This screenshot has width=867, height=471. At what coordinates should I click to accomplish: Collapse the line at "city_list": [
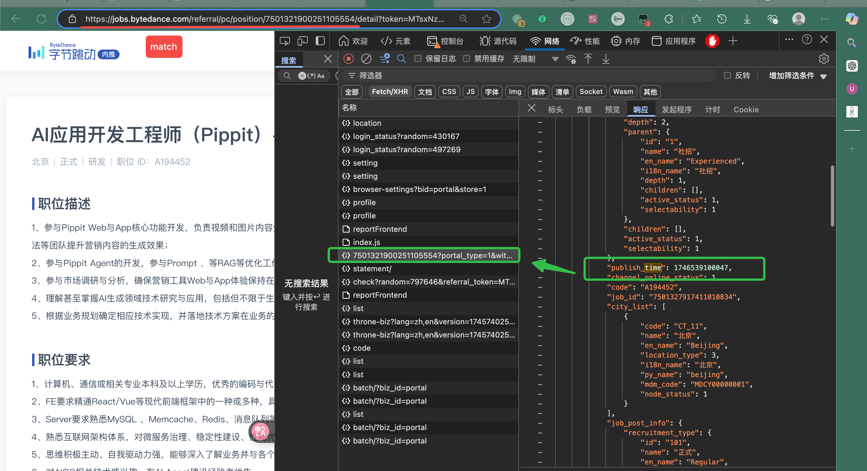[540, 307]
